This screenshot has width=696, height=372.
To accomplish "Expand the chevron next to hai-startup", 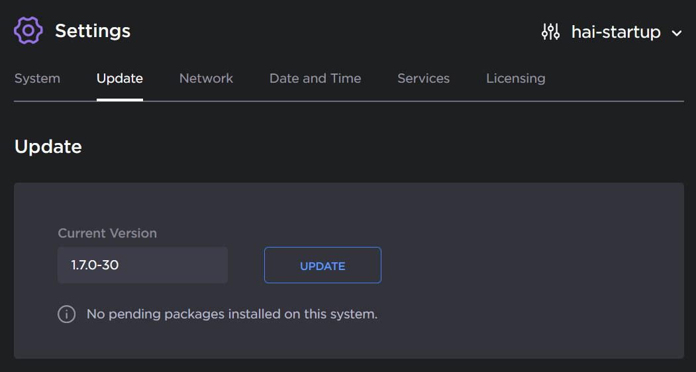I will (x=676, y=32).
